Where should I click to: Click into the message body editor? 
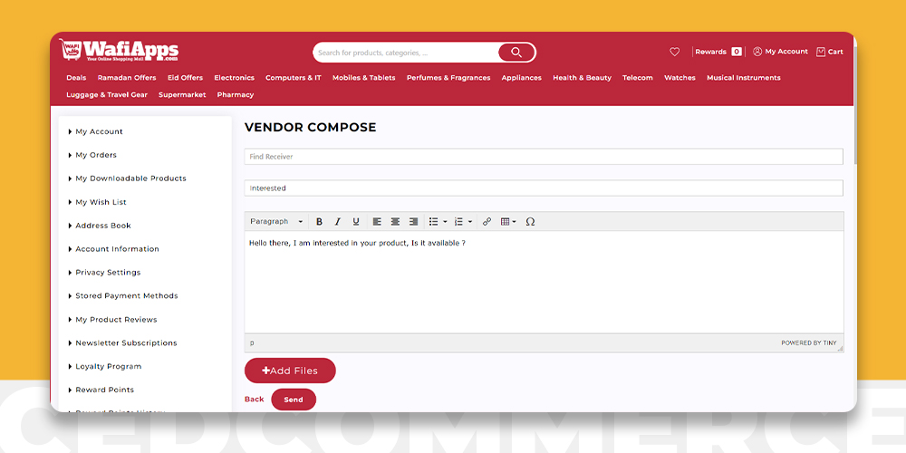pyautogui.click(x=544, y=282)
